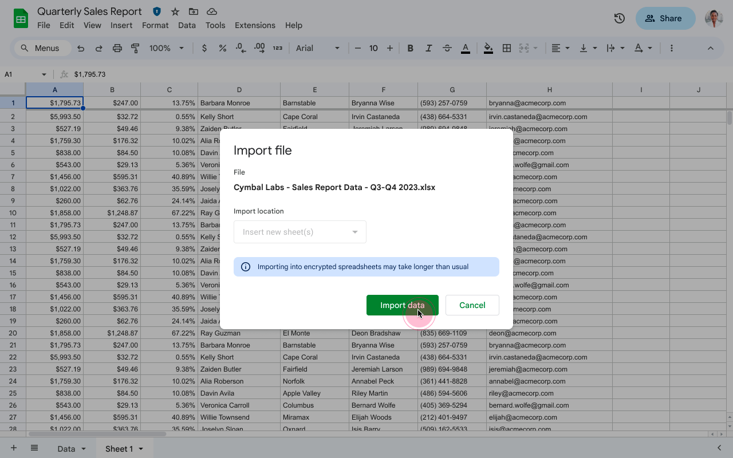Viewport: 733px width, 458px height.
Task: Select the paint format icon
Action: [x=136, y=48]
